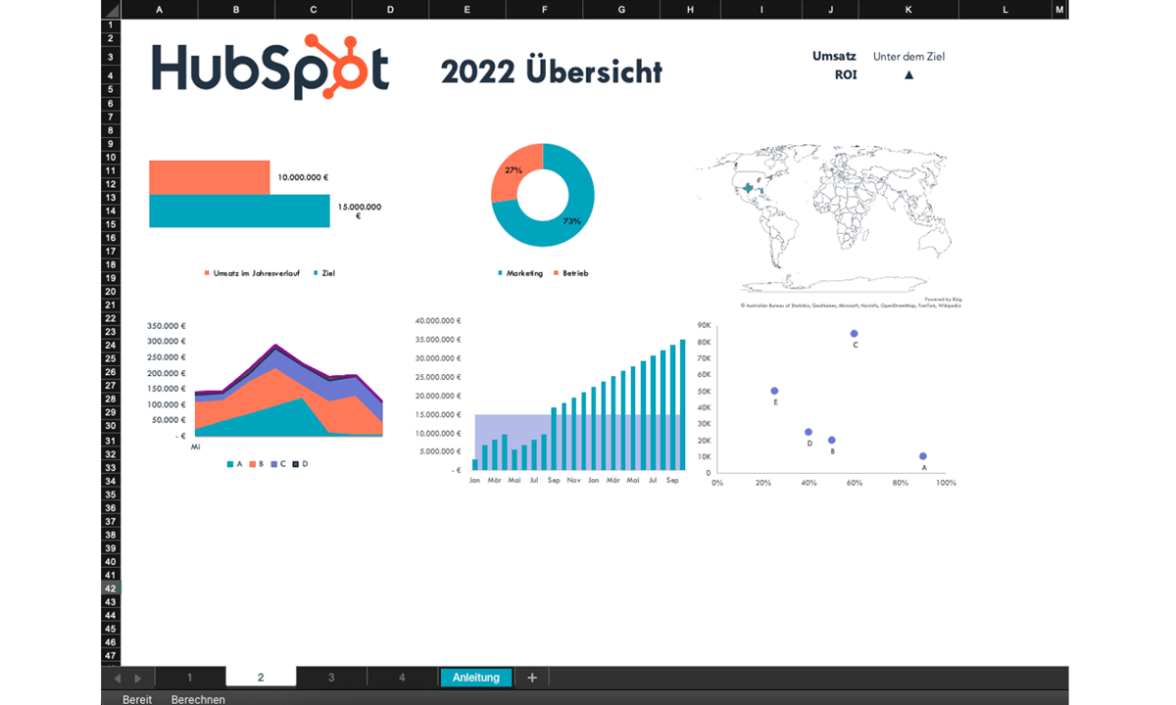
Task: Switch to the Anleitung sheet tab
Action: 476,677
